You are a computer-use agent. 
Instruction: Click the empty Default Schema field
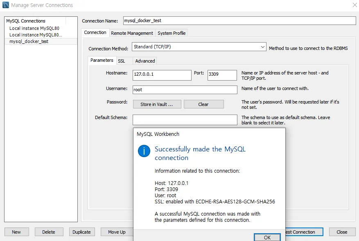pyautogui.click(x=185, y=120)
